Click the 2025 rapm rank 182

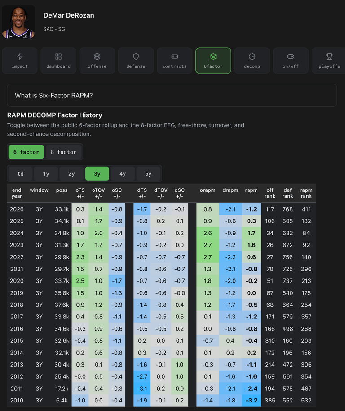click(x=306, y=221)
